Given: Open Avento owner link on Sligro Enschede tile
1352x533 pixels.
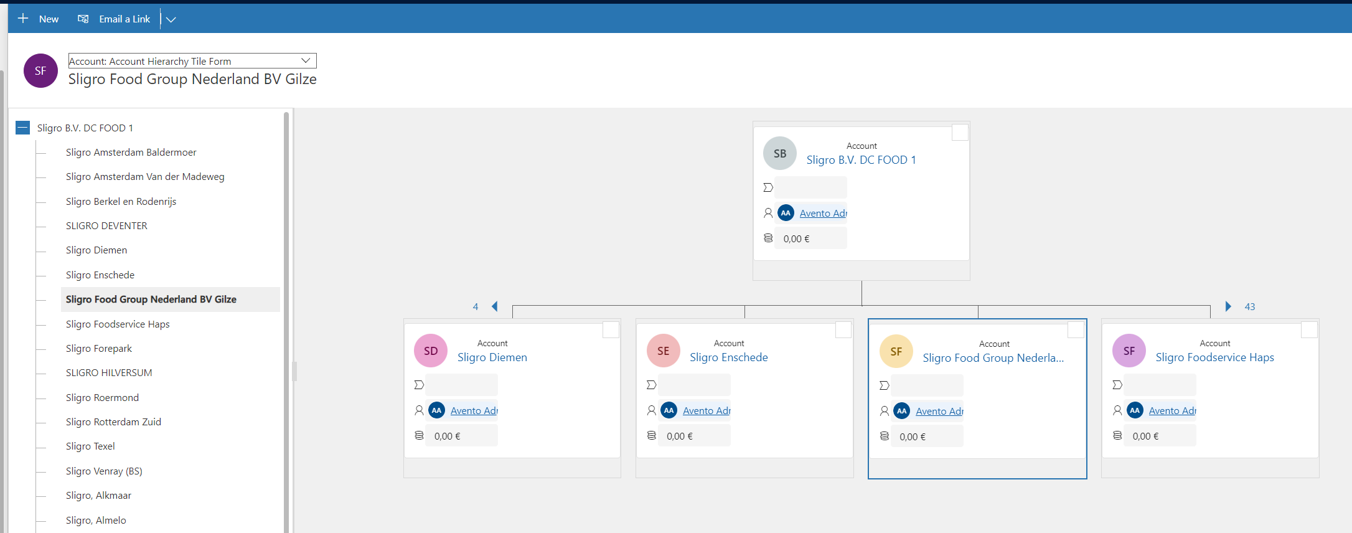Looking at the screenshot, I should [x=706, y=411].
